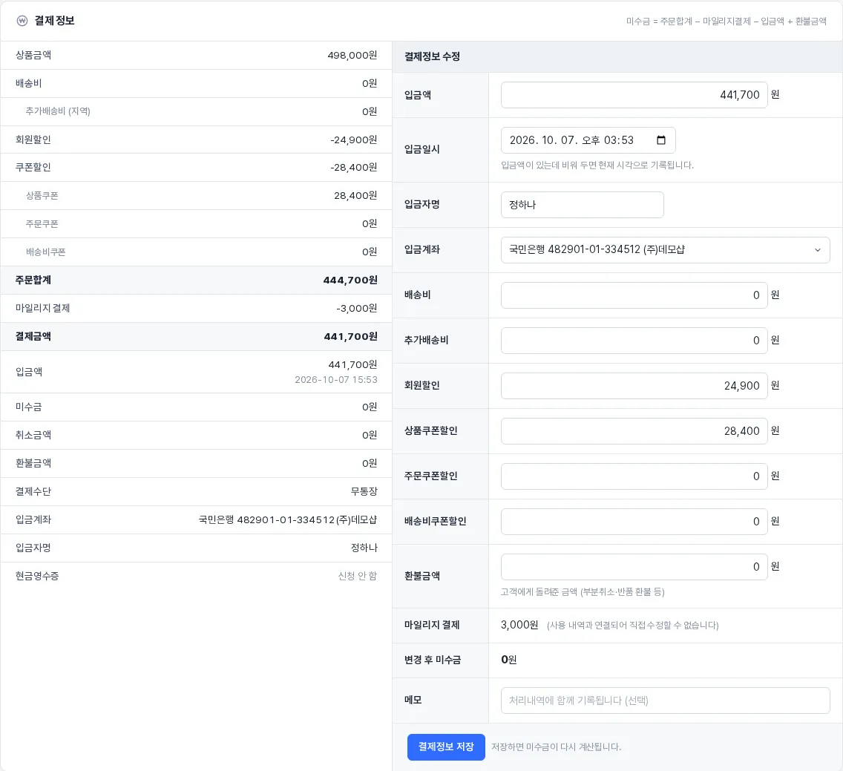Focus the 추가배송비 amount input

(634, 341)
